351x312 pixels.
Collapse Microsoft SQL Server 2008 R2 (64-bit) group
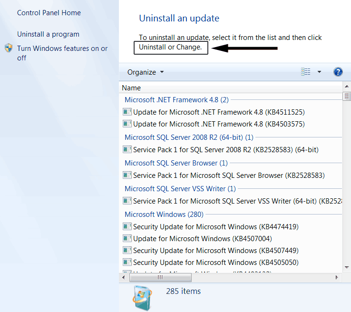tap(189, 137)
